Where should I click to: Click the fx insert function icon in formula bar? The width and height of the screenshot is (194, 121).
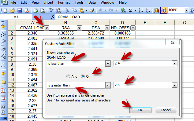coord(53,17)
